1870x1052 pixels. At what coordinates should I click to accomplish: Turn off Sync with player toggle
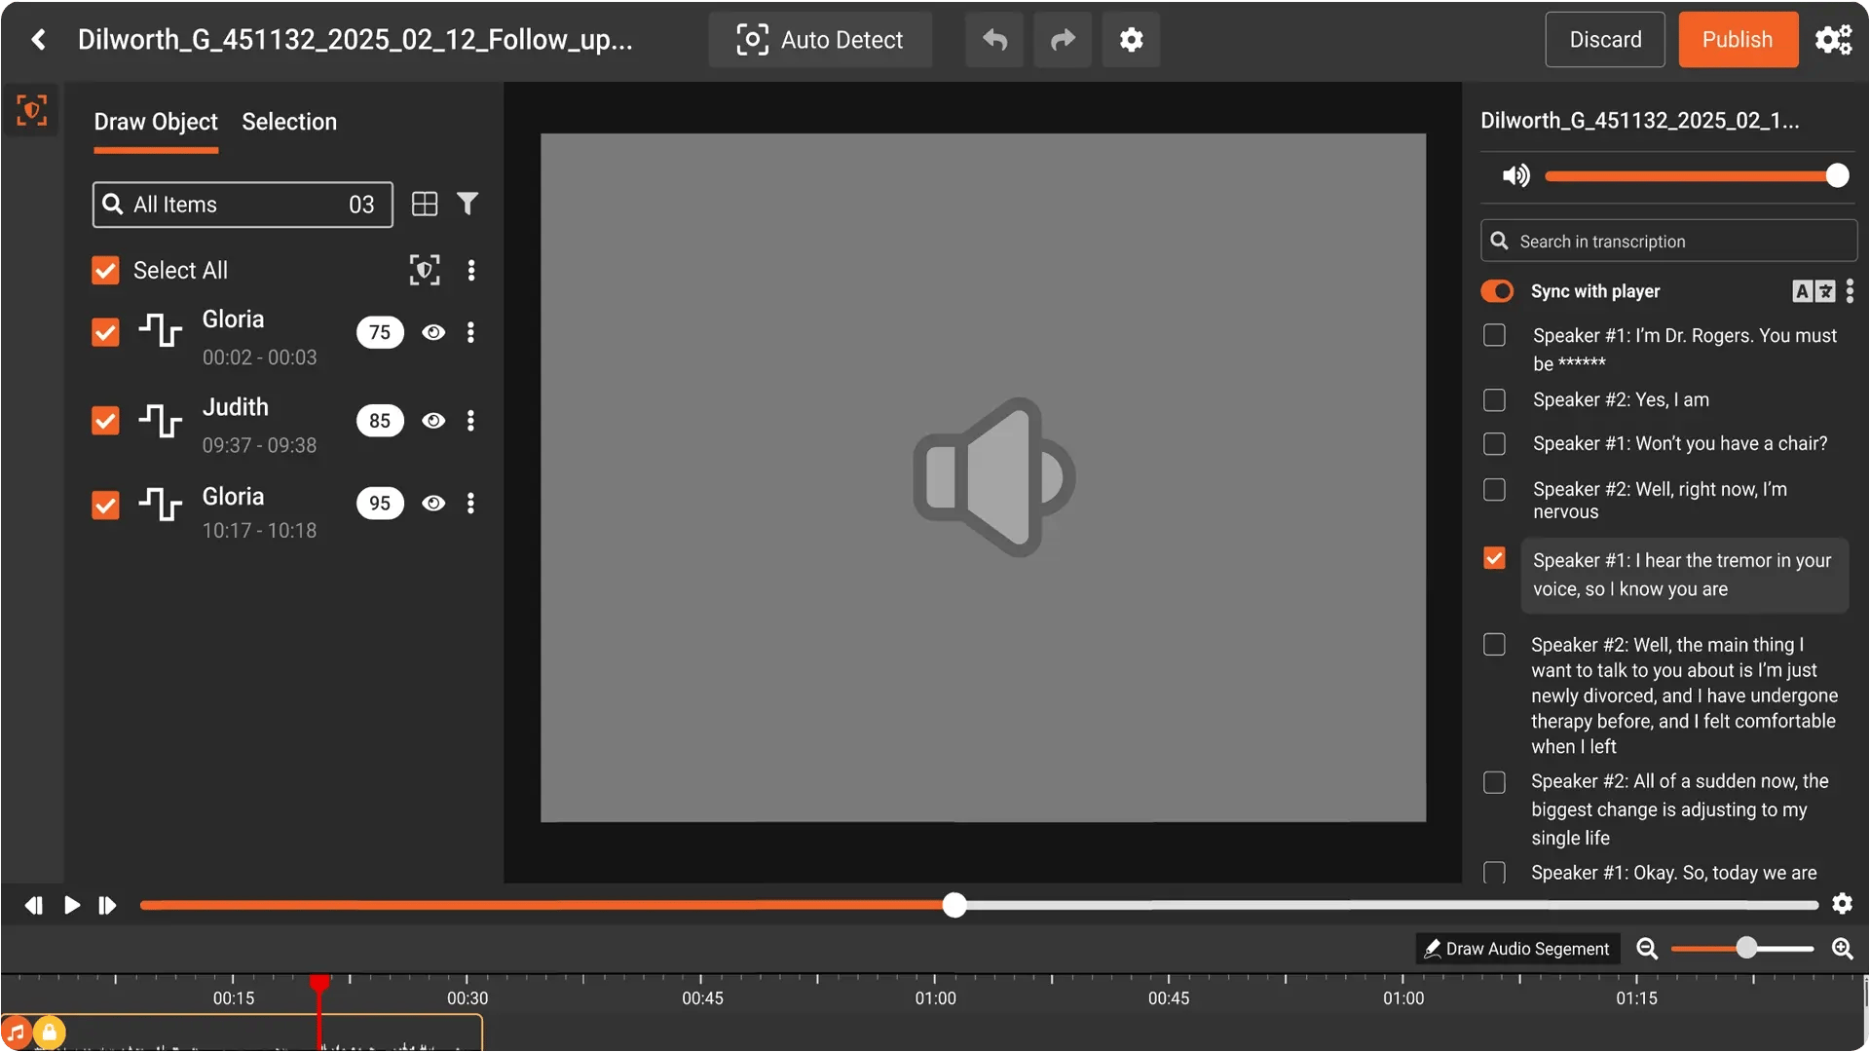[x=1497, y=291]
